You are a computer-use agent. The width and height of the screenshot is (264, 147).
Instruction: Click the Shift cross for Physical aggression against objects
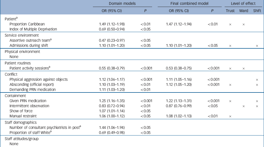[257, 80]
